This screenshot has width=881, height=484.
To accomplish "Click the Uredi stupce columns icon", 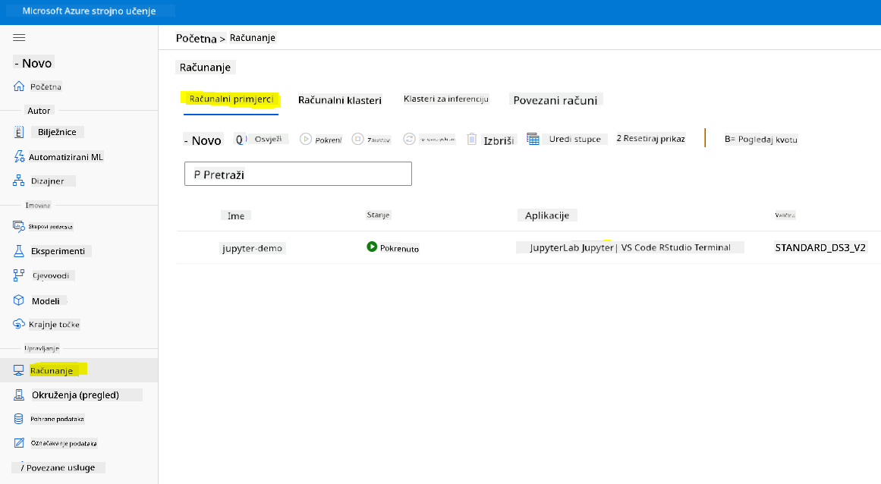I will (533, 140).
